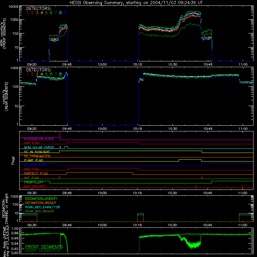Click the FRONTS_OFF flag label
This screenshot has width=257, height=257.
(x=34, y=182)
